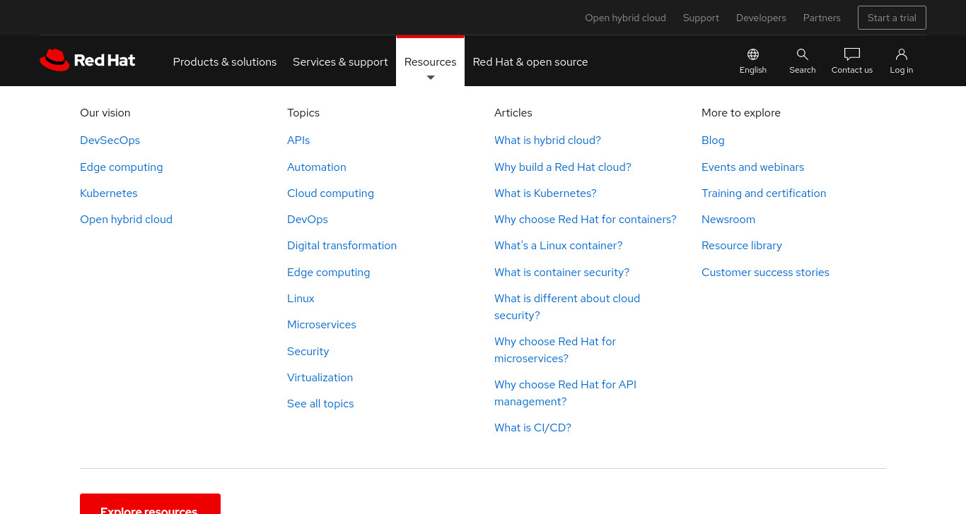Image resolution: width=966 pixels, height=514 pixels.
Task: Open the DevOps topic
Action: click(x=307, y=220)
